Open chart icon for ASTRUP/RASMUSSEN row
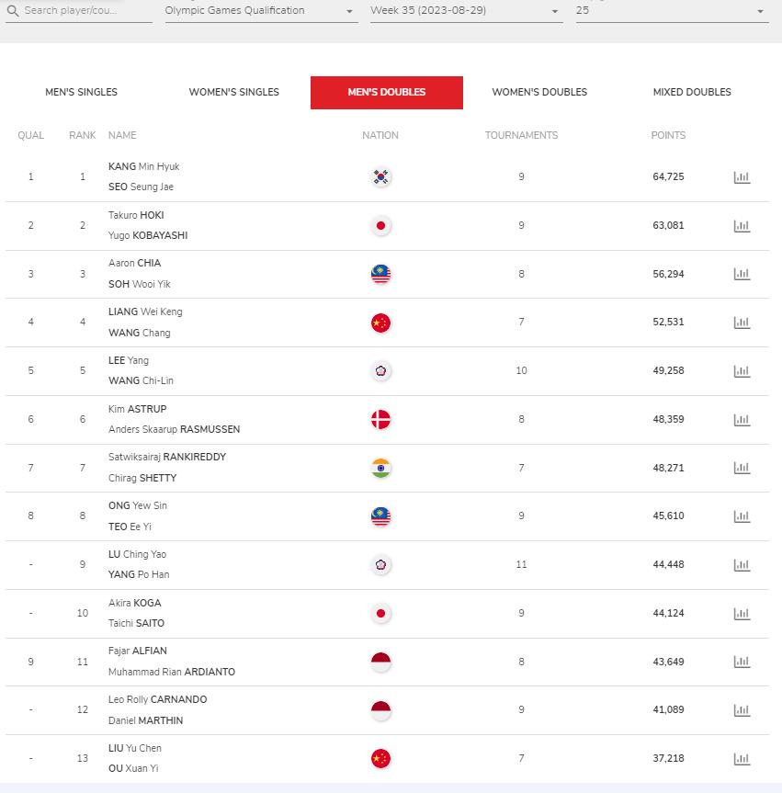This screenshot has height=793, width=782. tap(742, 419)
